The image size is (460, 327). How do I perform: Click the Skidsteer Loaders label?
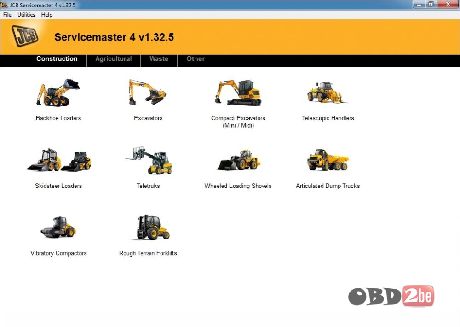click(x=58, y=186)
